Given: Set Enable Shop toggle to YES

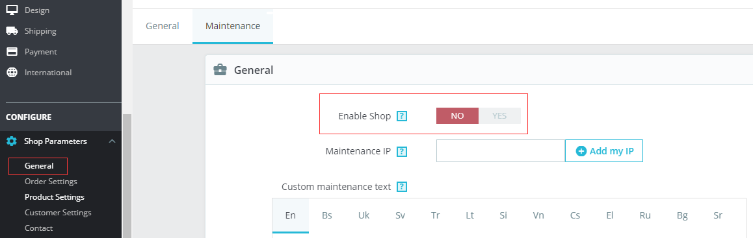Looking at the screenshot, I should (x=499, y=116).
